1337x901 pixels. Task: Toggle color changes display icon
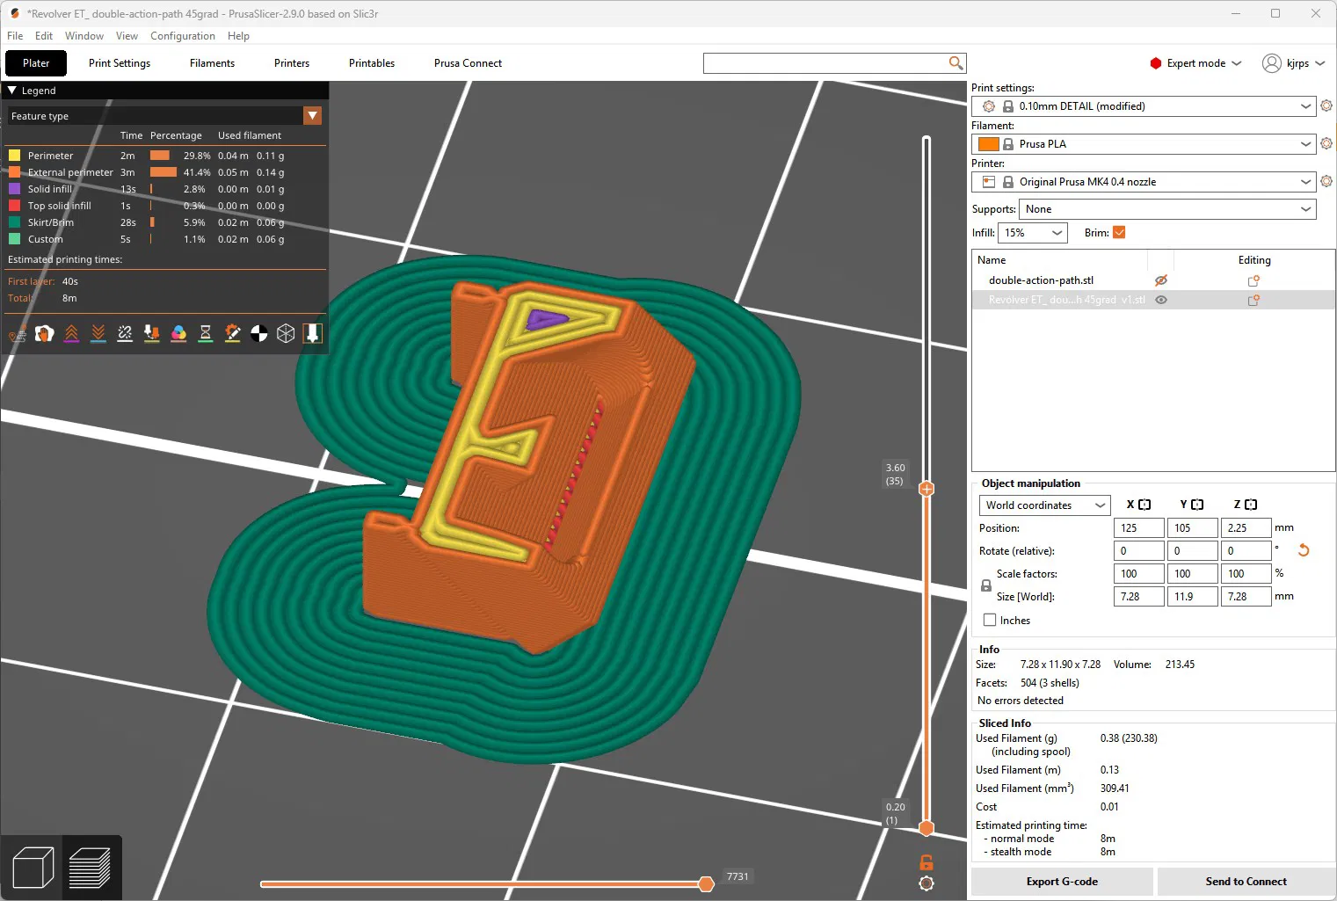[178, 334]
